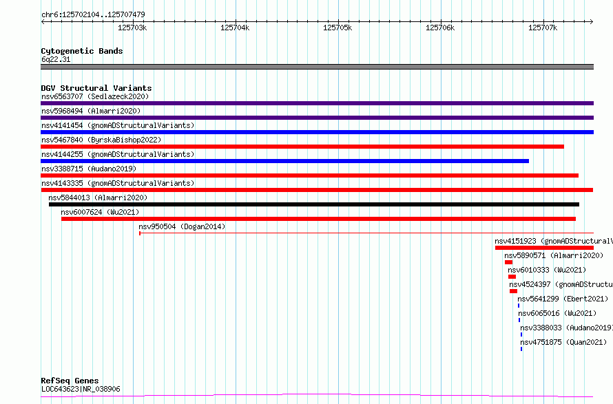
Task: Open variant label nsv6065016 (Wu2021)
Action: point(557,313)
